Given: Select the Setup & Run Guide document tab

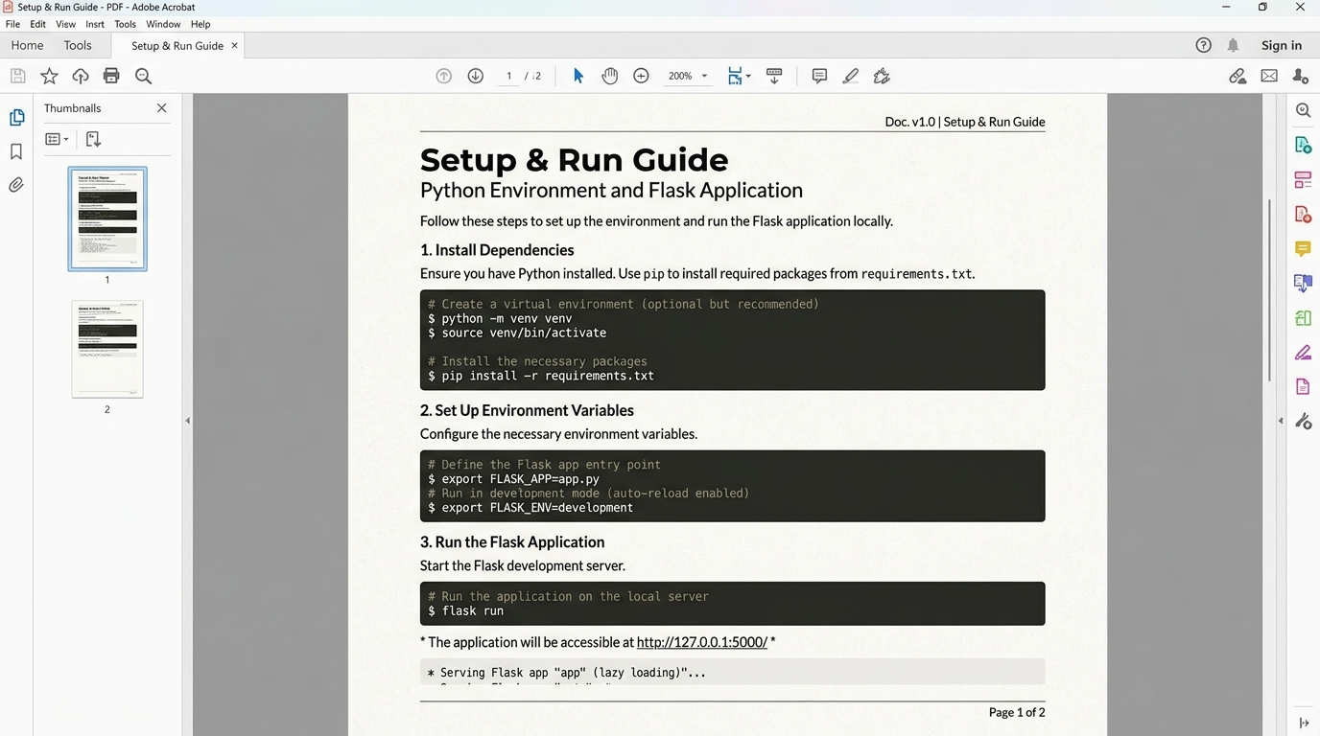Looking at the screenshot, I should pos(177,45).
